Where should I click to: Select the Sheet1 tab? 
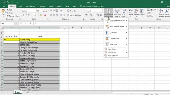(18, 92)
